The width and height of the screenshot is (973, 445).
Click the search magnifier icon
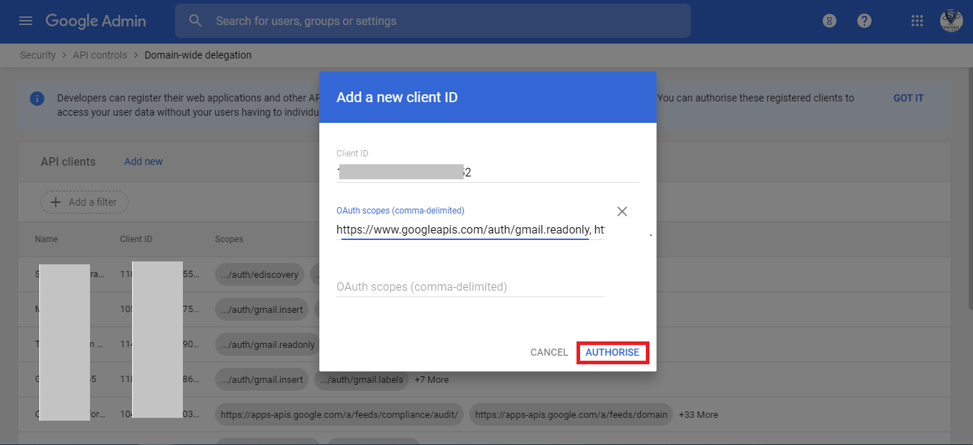click(x=196, y=21)
